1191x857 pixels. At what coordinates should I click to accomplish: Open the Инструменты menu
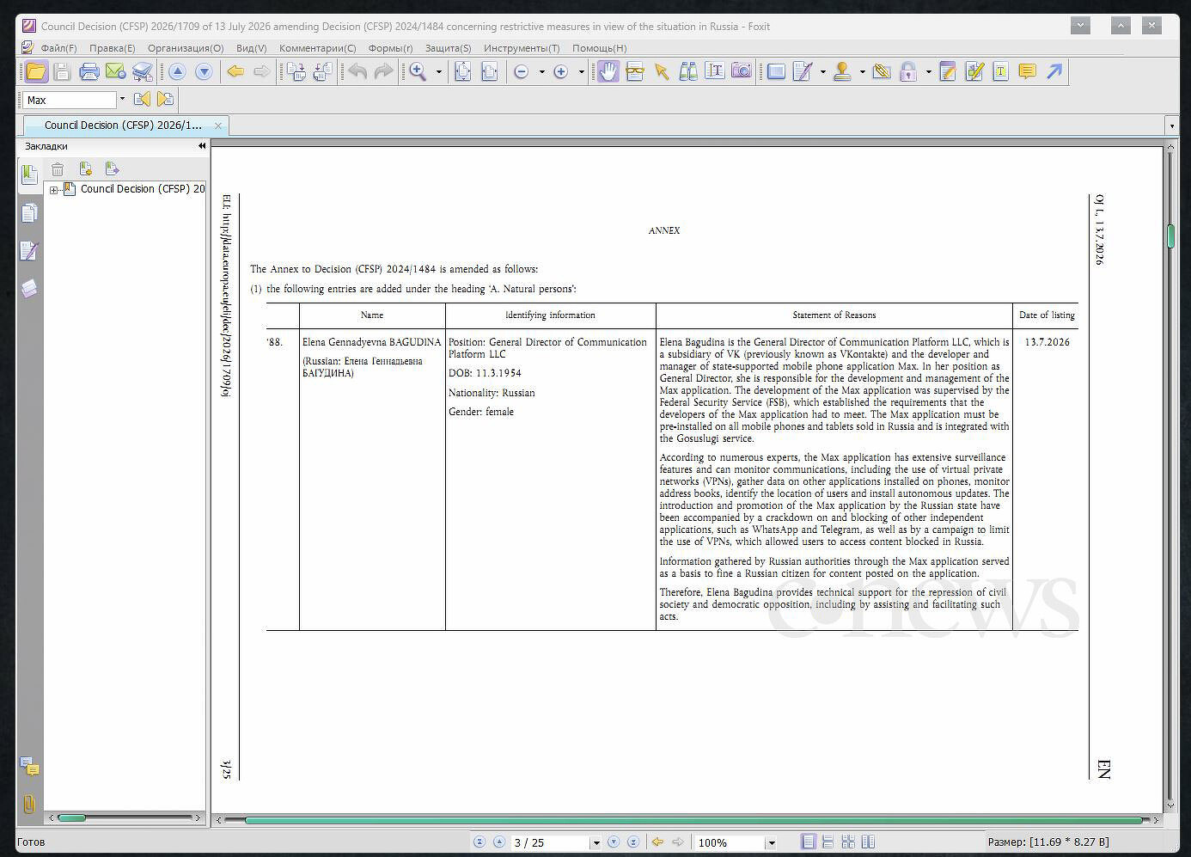522,48
